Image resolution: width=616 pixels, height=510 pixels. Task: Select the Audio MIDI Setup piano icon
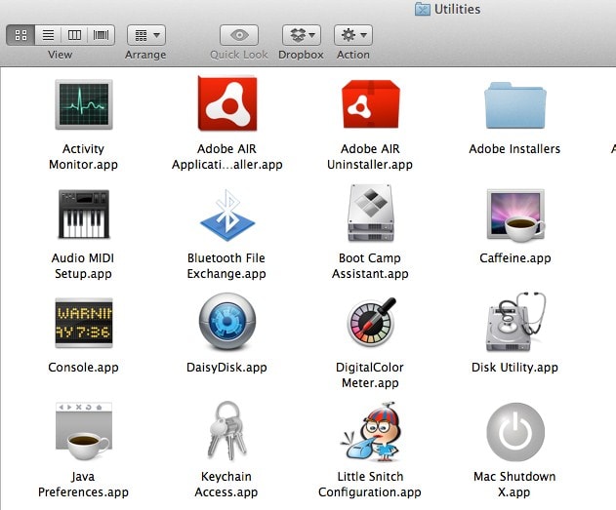click(84, 215)
